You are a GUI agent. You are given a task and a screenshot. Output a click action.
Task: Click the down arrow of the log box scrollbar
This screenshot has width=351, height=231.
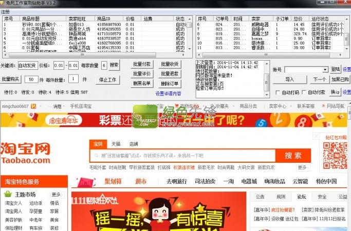tap(267, 95)
